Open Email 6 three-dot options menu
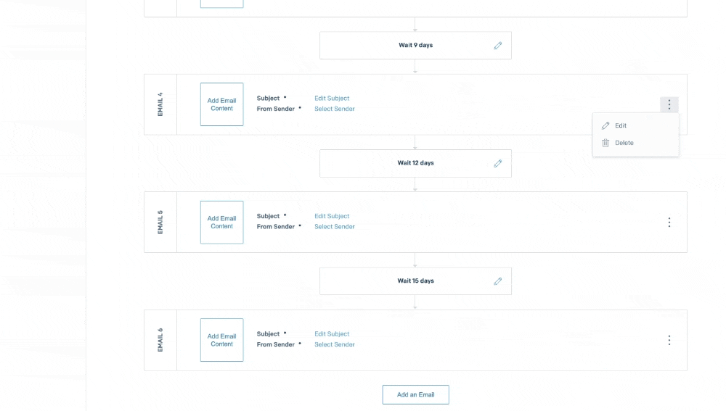This screenshot has width=726, height=411. [x=669, y=340]
